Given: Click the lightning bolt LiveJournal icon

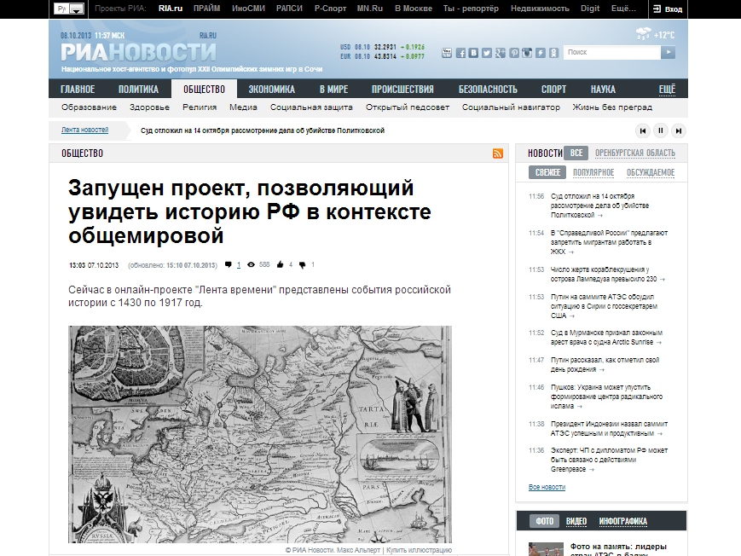Looking at the screenshot, I should [540, 53].
